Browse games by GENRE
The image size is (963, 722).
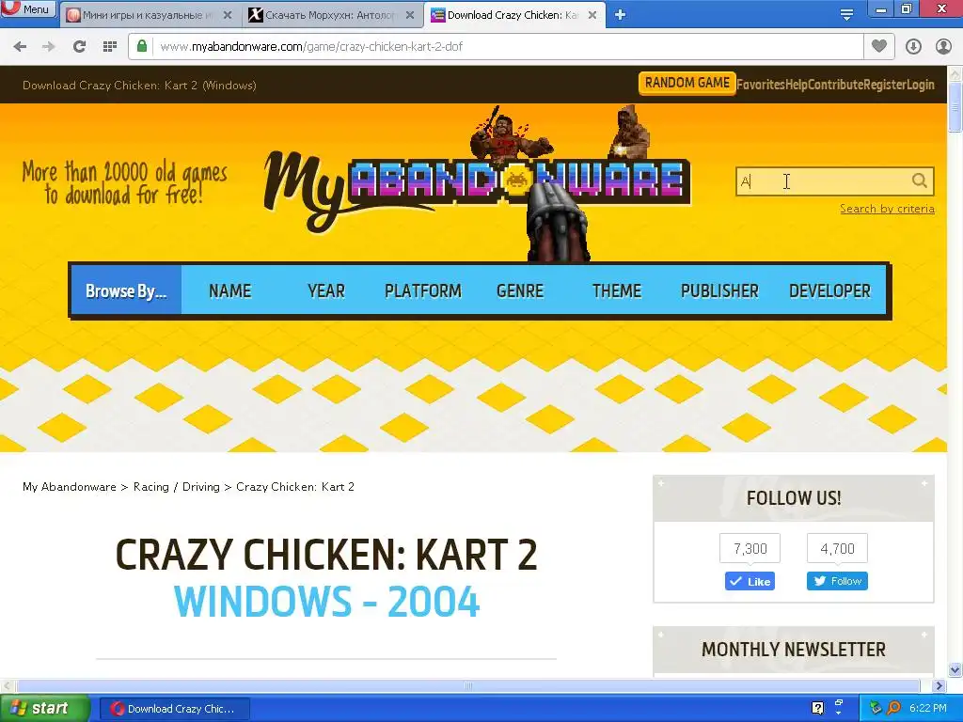(x=519, y=291)
